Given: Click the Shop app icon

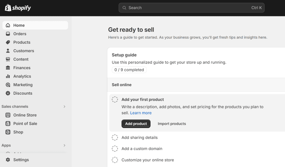Looking at the screenshot, I should pyautogui.click(x=8, y=132).
